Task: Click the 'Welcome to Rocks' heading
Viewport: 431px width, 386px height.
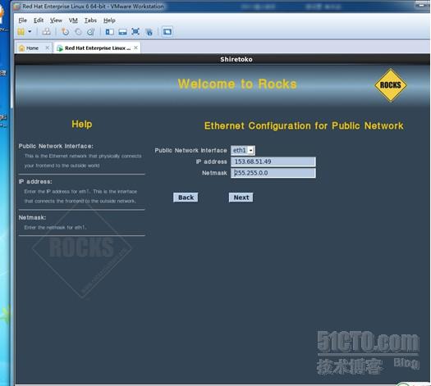Action: [x=237, y=84]
